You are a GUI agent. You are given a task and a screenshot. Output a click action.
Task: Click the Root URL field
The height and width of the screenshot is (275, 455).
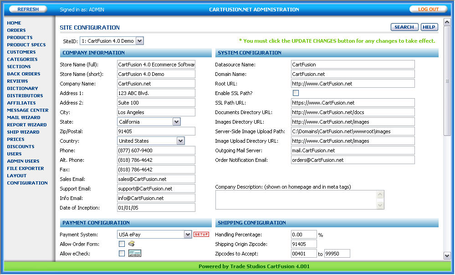click(x=353, y=83)
